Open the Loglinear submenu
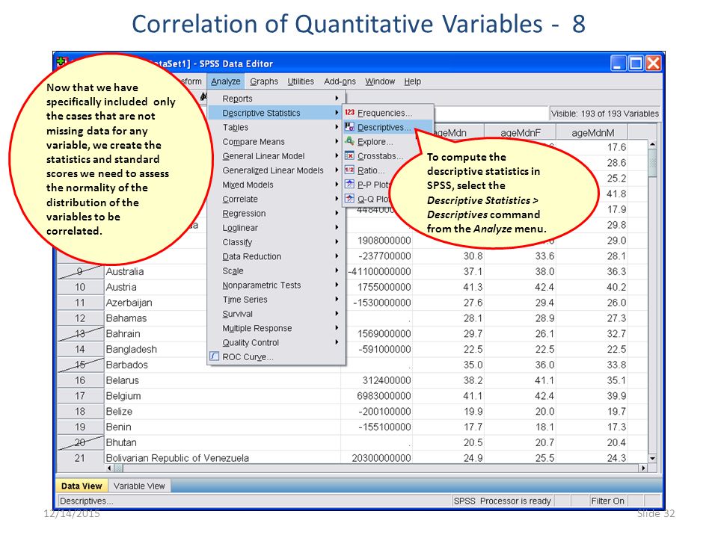Screen dimensions: 718x538 pyautogui.click(x=276, y=228)
